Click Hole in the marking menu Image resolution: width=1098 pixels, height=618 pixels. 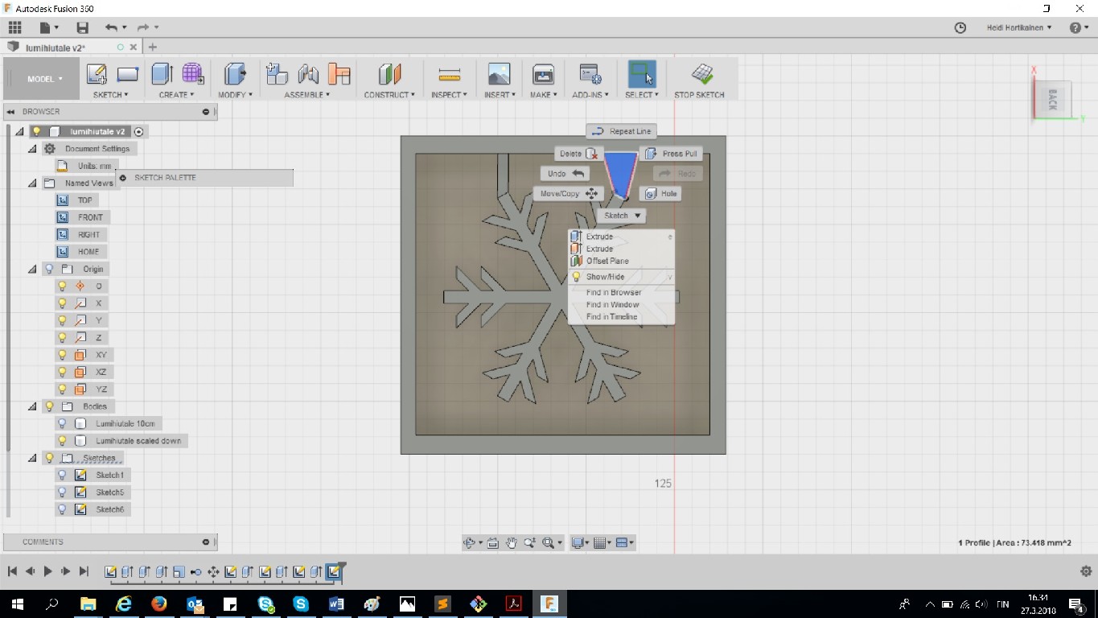(660, 194)
